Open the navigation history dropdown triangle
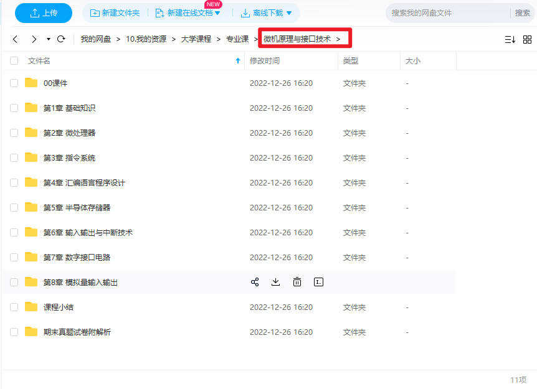Image resolution: width=537 pixels, height=389 pixels. (x=49, y=39)
